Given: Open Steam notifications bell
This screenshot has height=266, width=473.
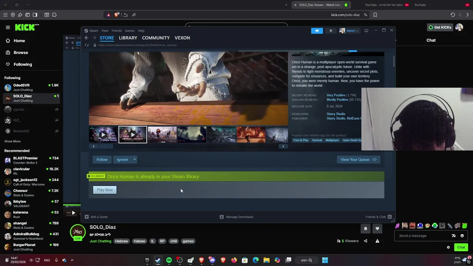Looking at the screenshot, I should [331, 31].
